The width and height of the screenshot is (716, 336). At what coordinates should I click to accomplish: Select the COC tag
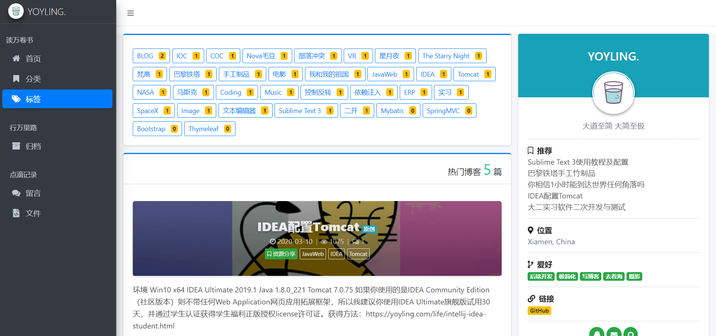[223, 56]
